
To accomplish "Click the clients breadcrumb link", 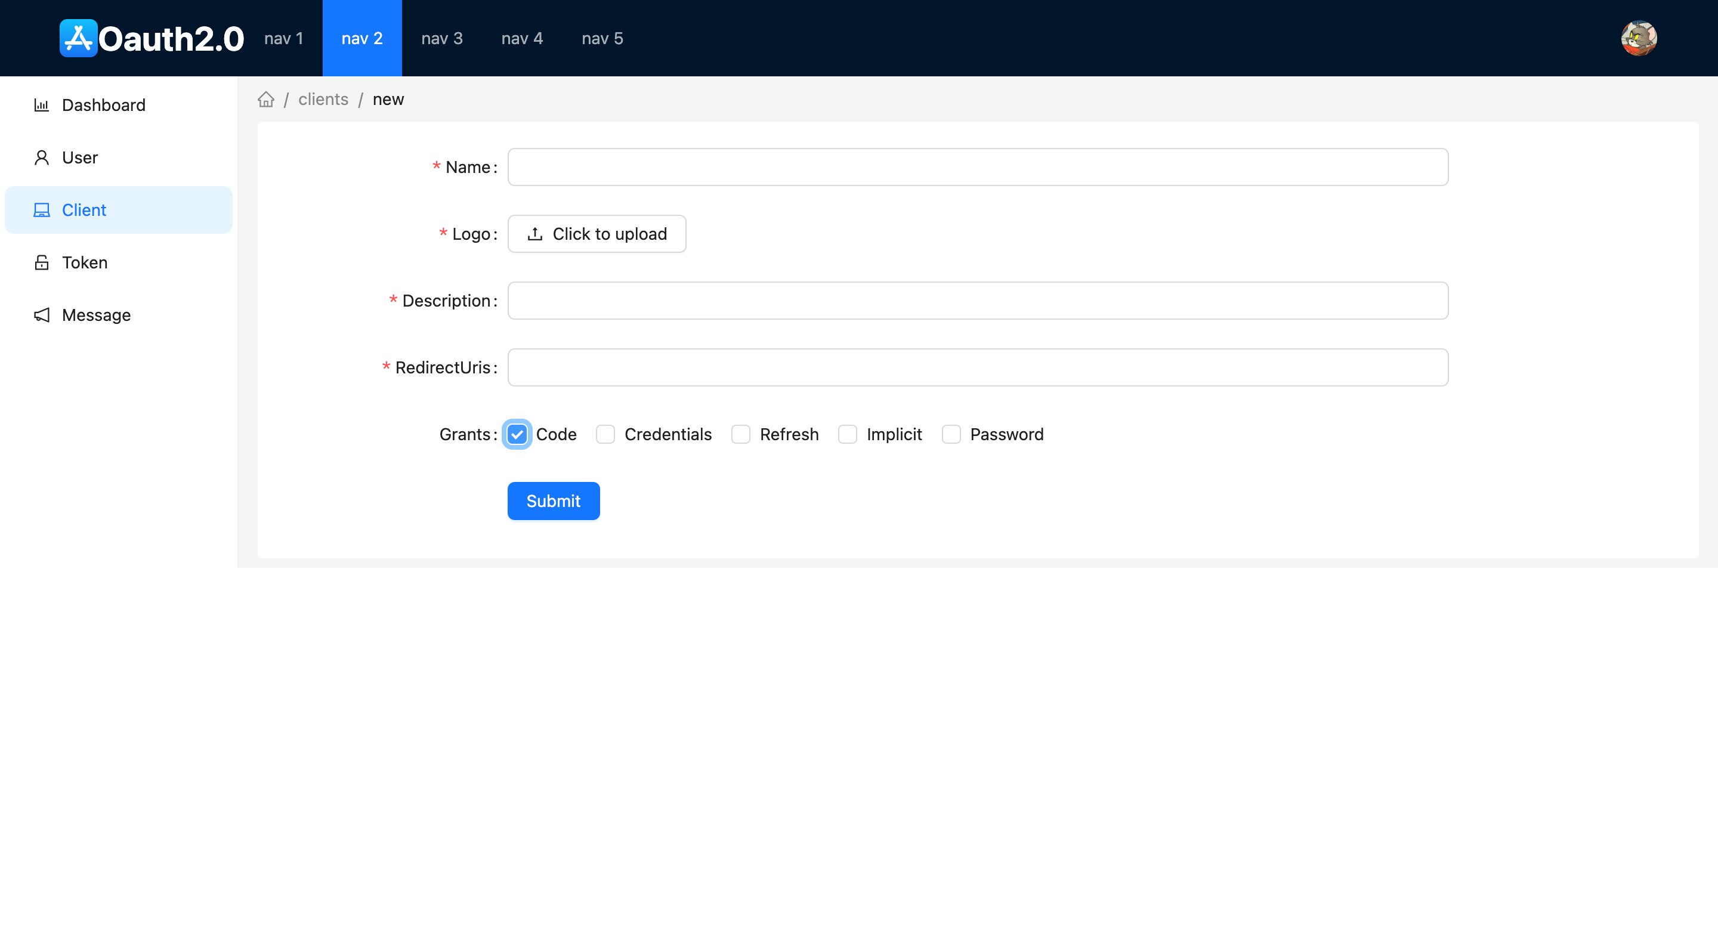I will click(x=323, y=98).
